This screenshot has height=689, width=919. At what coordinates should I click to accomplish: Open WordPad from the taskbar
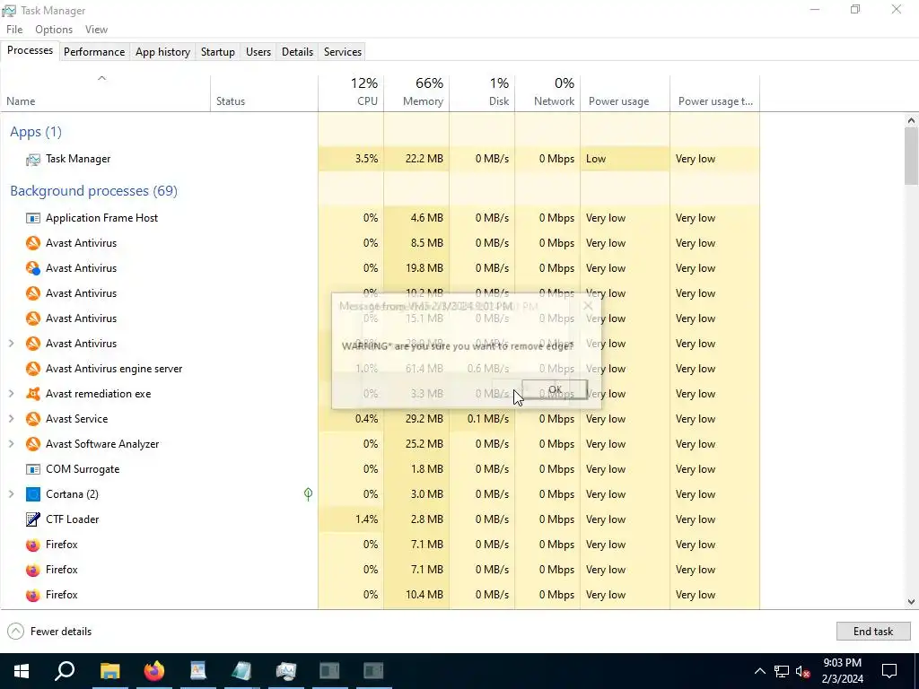pyautogui.click(x=198, y=671)
